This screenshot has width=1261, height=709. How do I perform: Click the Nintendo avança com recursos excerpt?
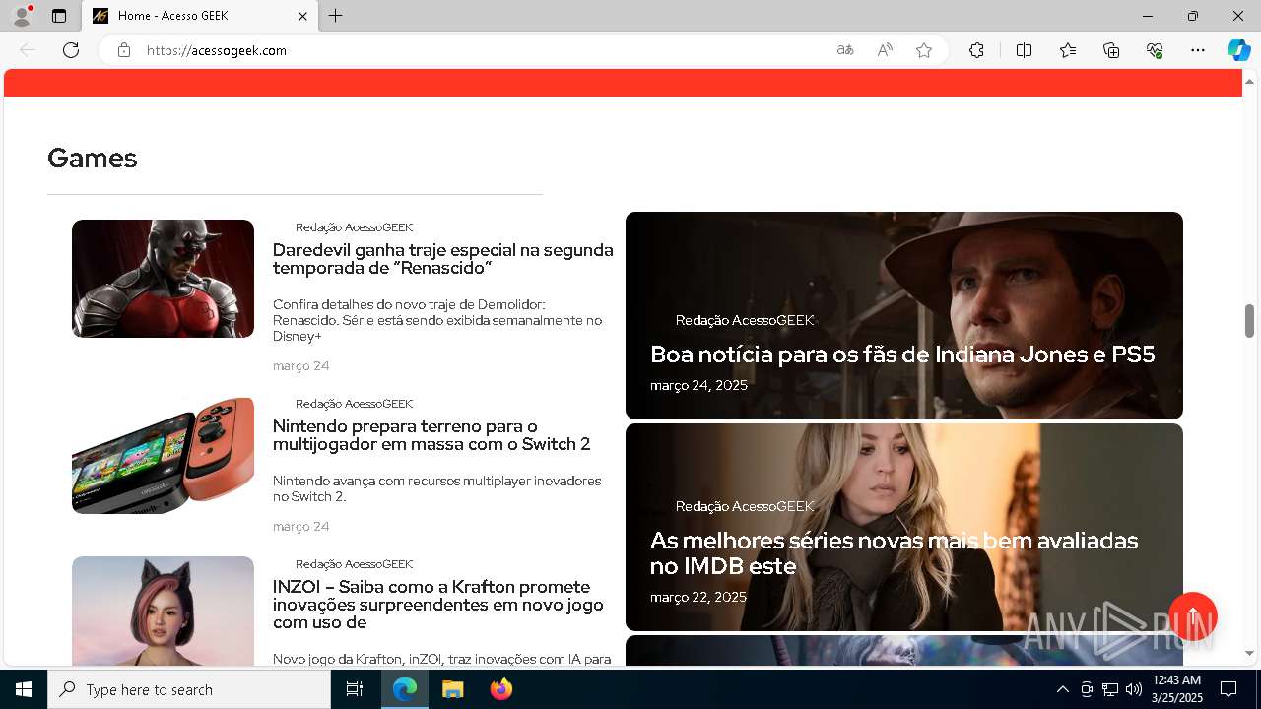click(436, 488)
